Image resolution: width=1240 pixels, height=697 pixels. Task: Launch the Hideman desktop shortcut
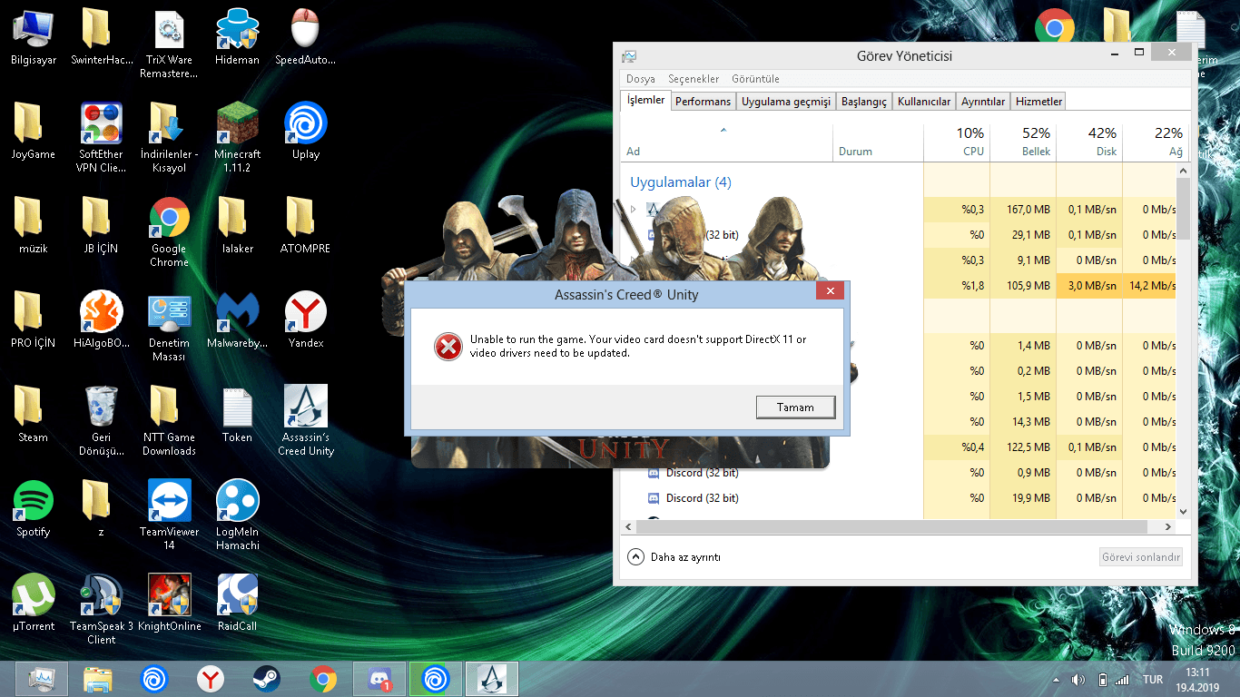[237, 37]
